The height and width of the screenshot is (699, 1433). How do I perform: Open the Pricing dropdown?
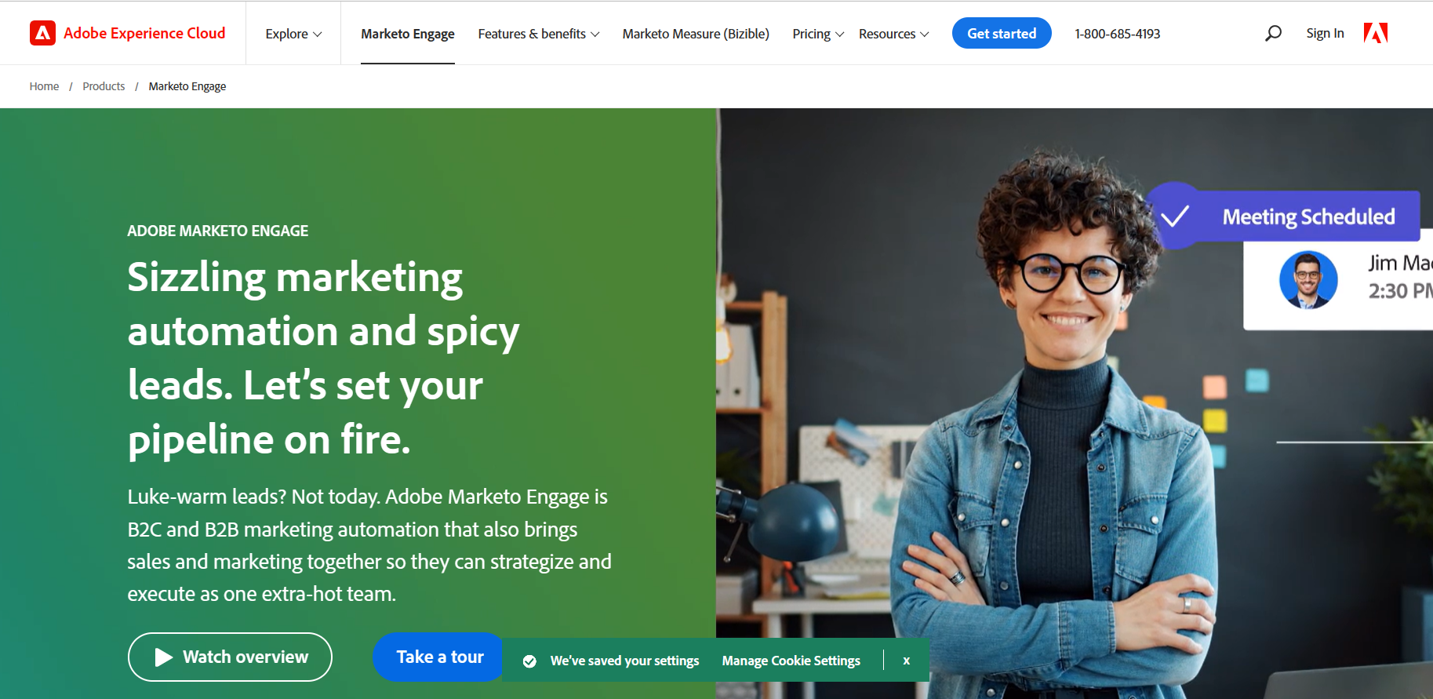pyautogui.click(x=817, y=34)
